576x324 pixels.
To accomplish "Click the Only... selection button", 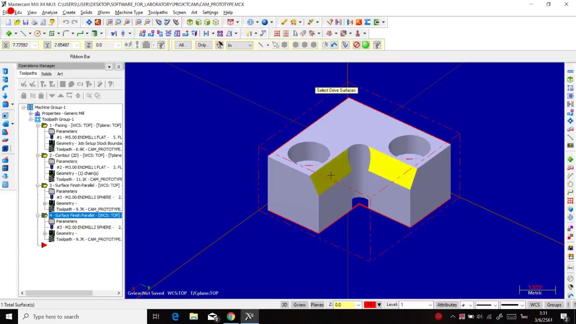I will coord(203,45).
